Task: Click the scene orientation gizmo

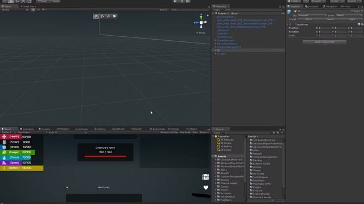Action: (201, 22)
